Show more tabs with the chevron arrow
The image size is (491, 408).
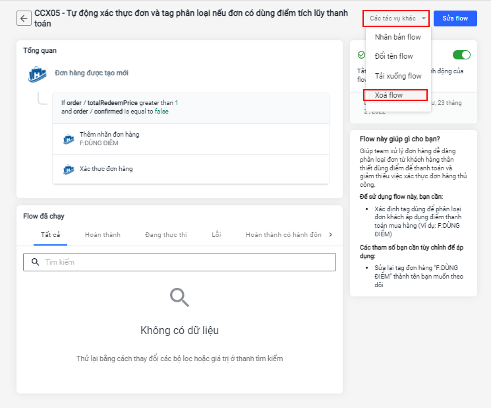(x=331, y=234)
